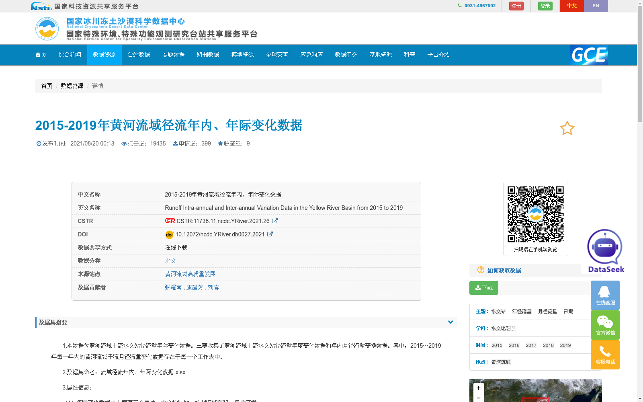Open 黄河流域高质量发展 source site link
Viewport: 643px width, 402px height.
click(x=190, y=274)
